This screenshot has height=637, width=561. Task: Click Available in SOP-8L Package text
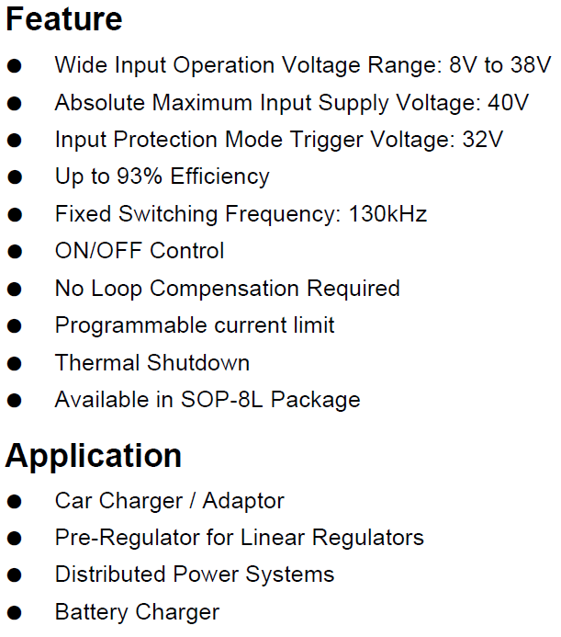pyautogui.click(x=208, y=400)
